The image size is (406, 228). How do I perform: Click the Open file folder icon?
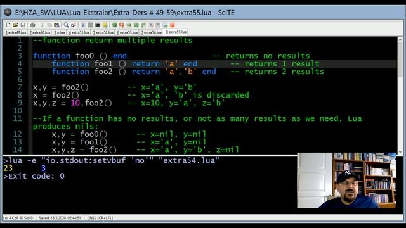tap(15, 25)
